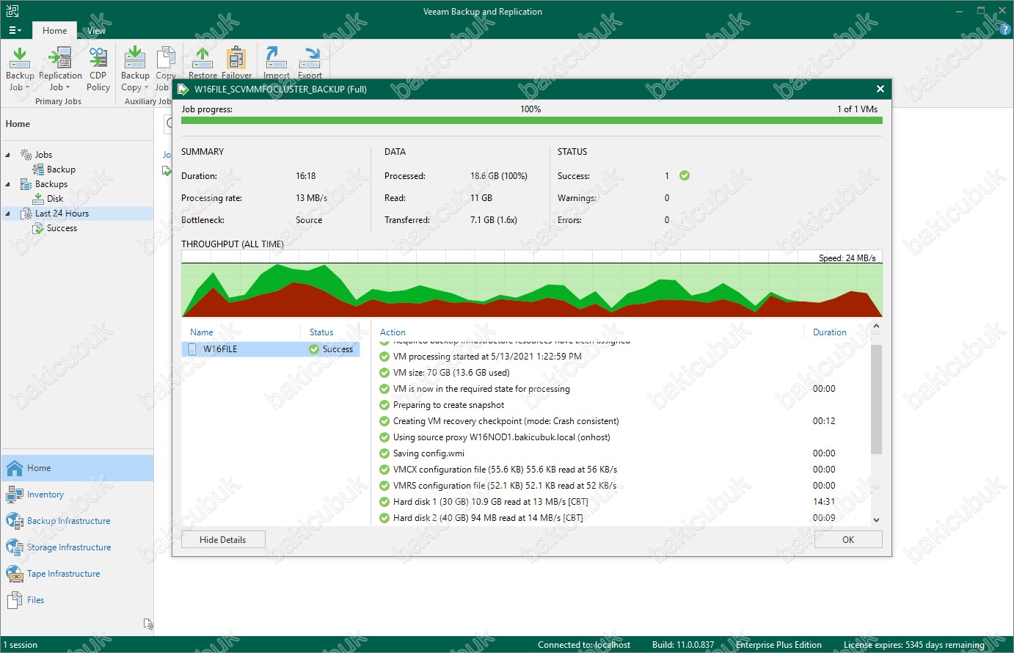Click the action log scroll down arrow
The height and width of the screenshot is (653, 1014).
pos(876,520)
